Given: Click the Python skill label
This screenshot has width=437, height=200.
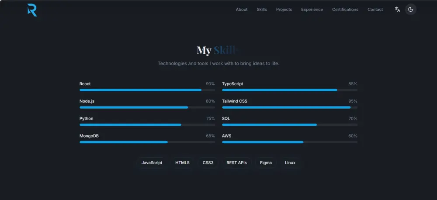Looking at the screenshot, I should tap(87, 118).
